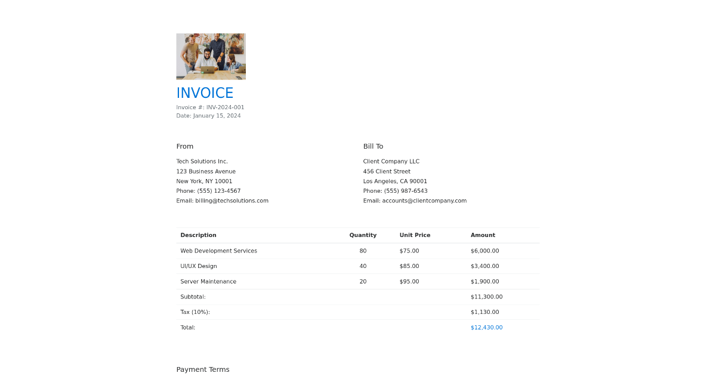
Task: Click the Amount column header
Action: pyautogui.click(x=483, y=235)
